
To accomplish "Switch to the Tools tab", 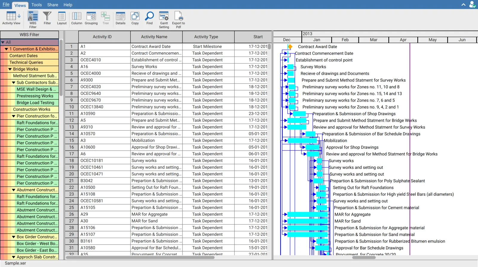I will pos(36,5).
